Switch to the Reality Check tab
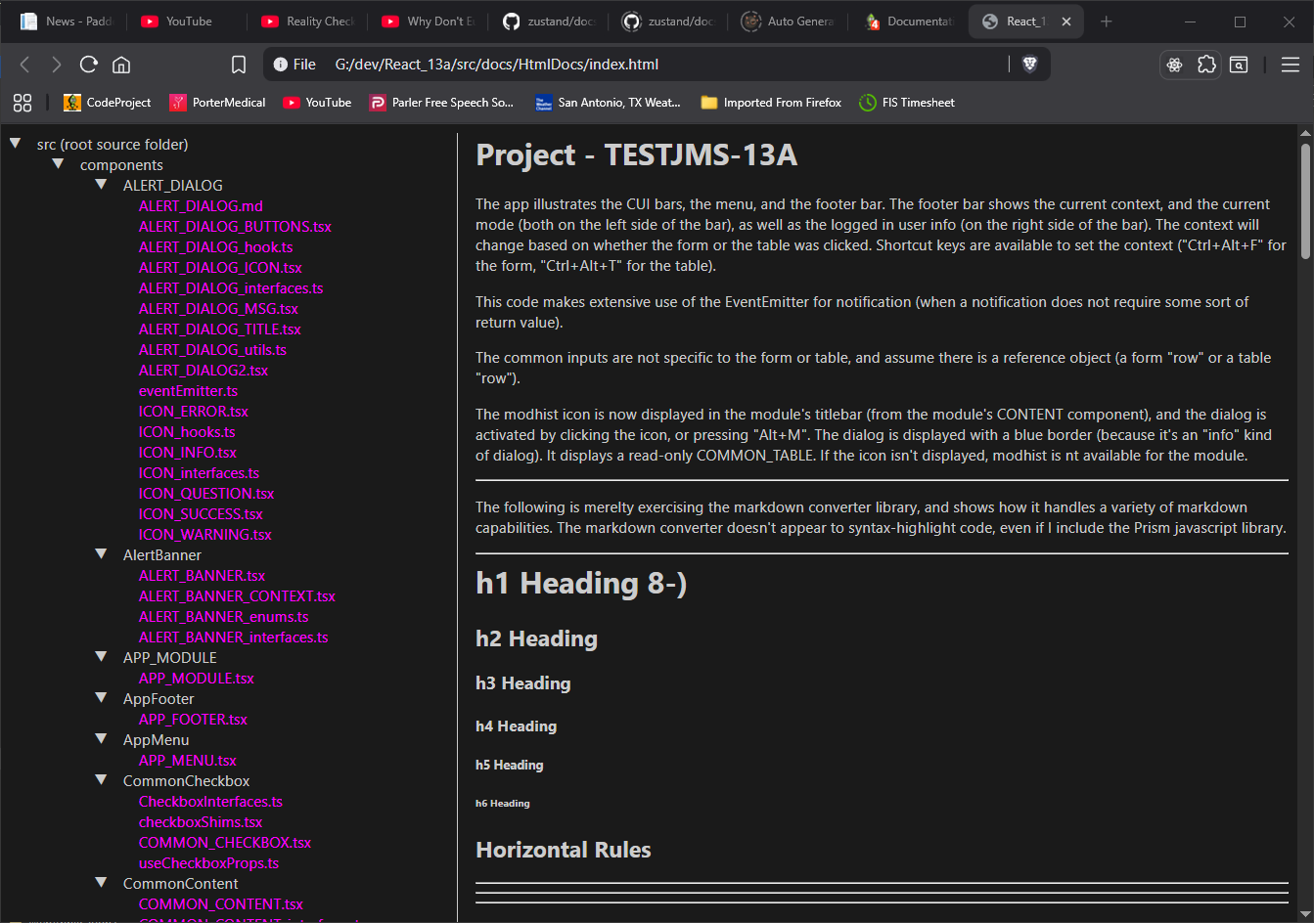 [307, 22]
